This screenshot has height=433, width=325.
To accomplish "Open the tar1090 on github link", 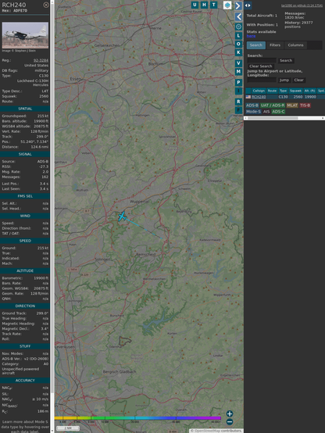I will [302, 5].
